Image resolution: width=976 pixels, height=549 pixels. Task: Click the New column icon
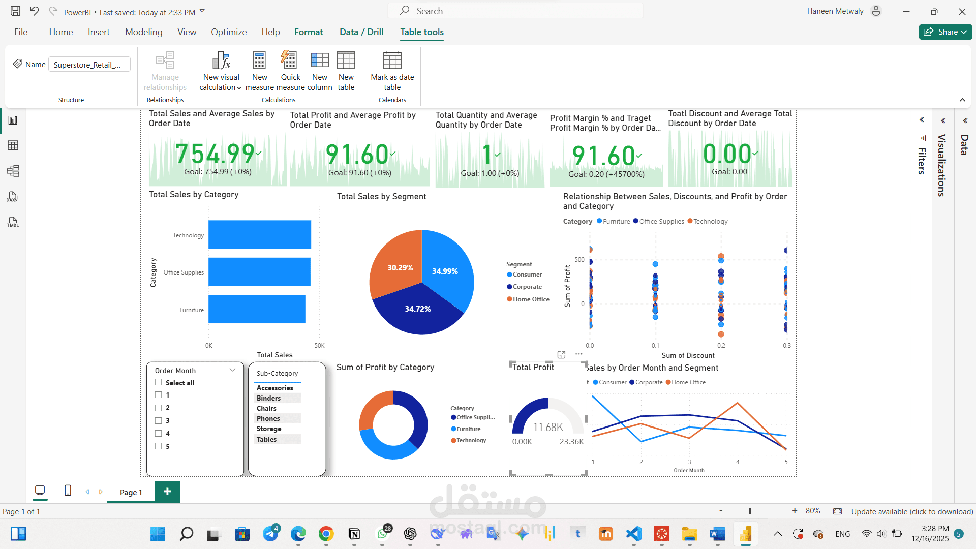click(x=320, y=60)
